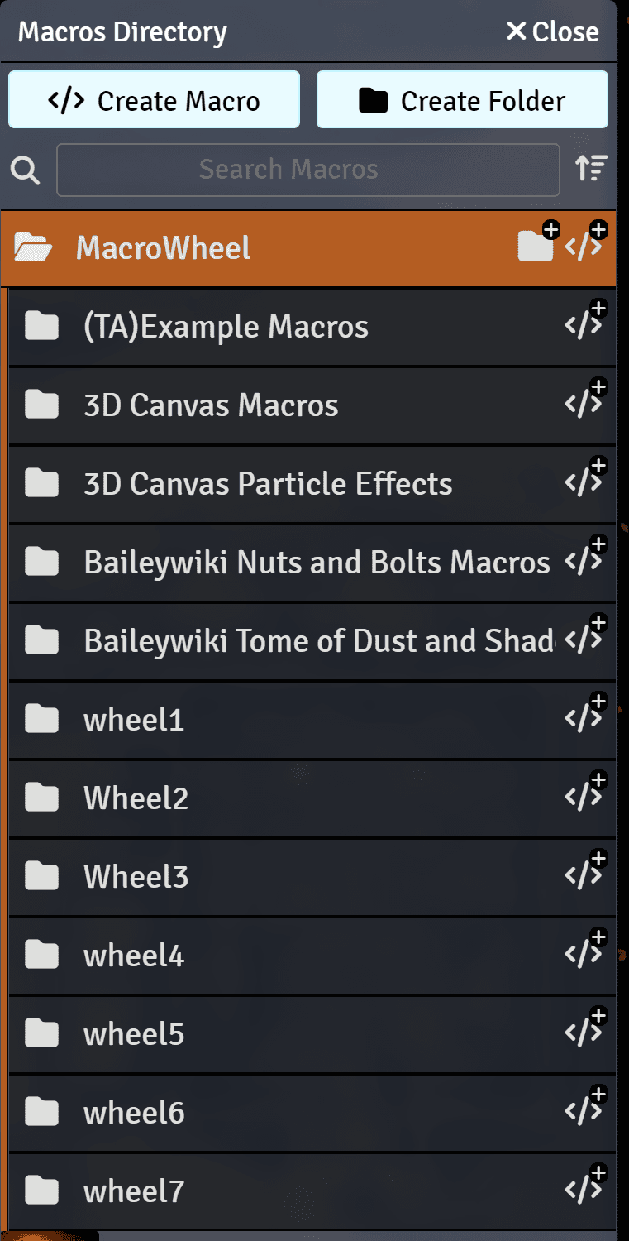
Task: Click inside the Search Macros field
Action: tap(307, 169)
